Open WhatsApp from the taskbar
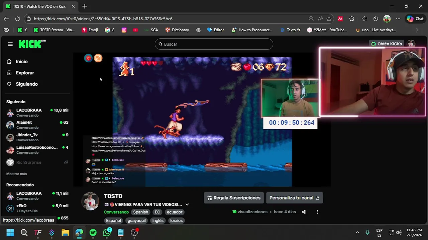Screen dimensions: 428x240 point(107,233)
